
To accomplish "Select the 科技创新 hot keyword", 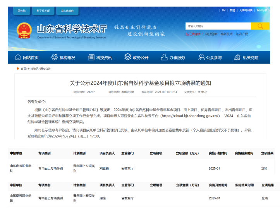I will [211, 34].
